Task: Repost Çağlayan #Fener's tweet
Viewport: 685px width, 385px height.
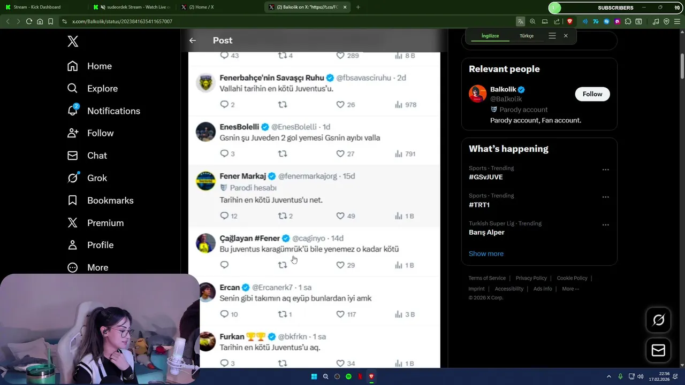Action: click(x=283, y=265)
